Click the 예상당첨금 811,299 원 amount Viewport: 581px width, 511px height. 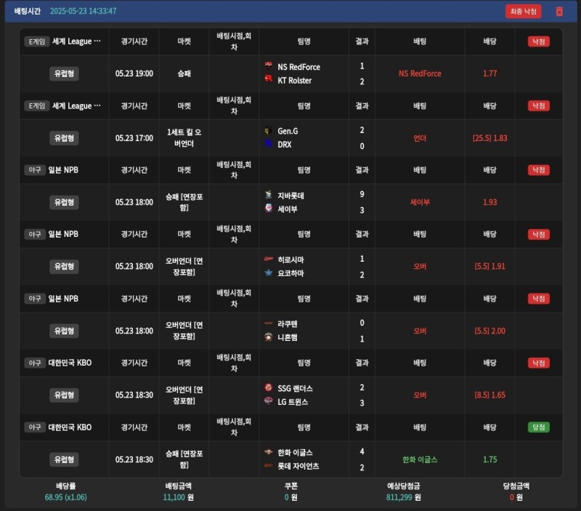[404, 498]
